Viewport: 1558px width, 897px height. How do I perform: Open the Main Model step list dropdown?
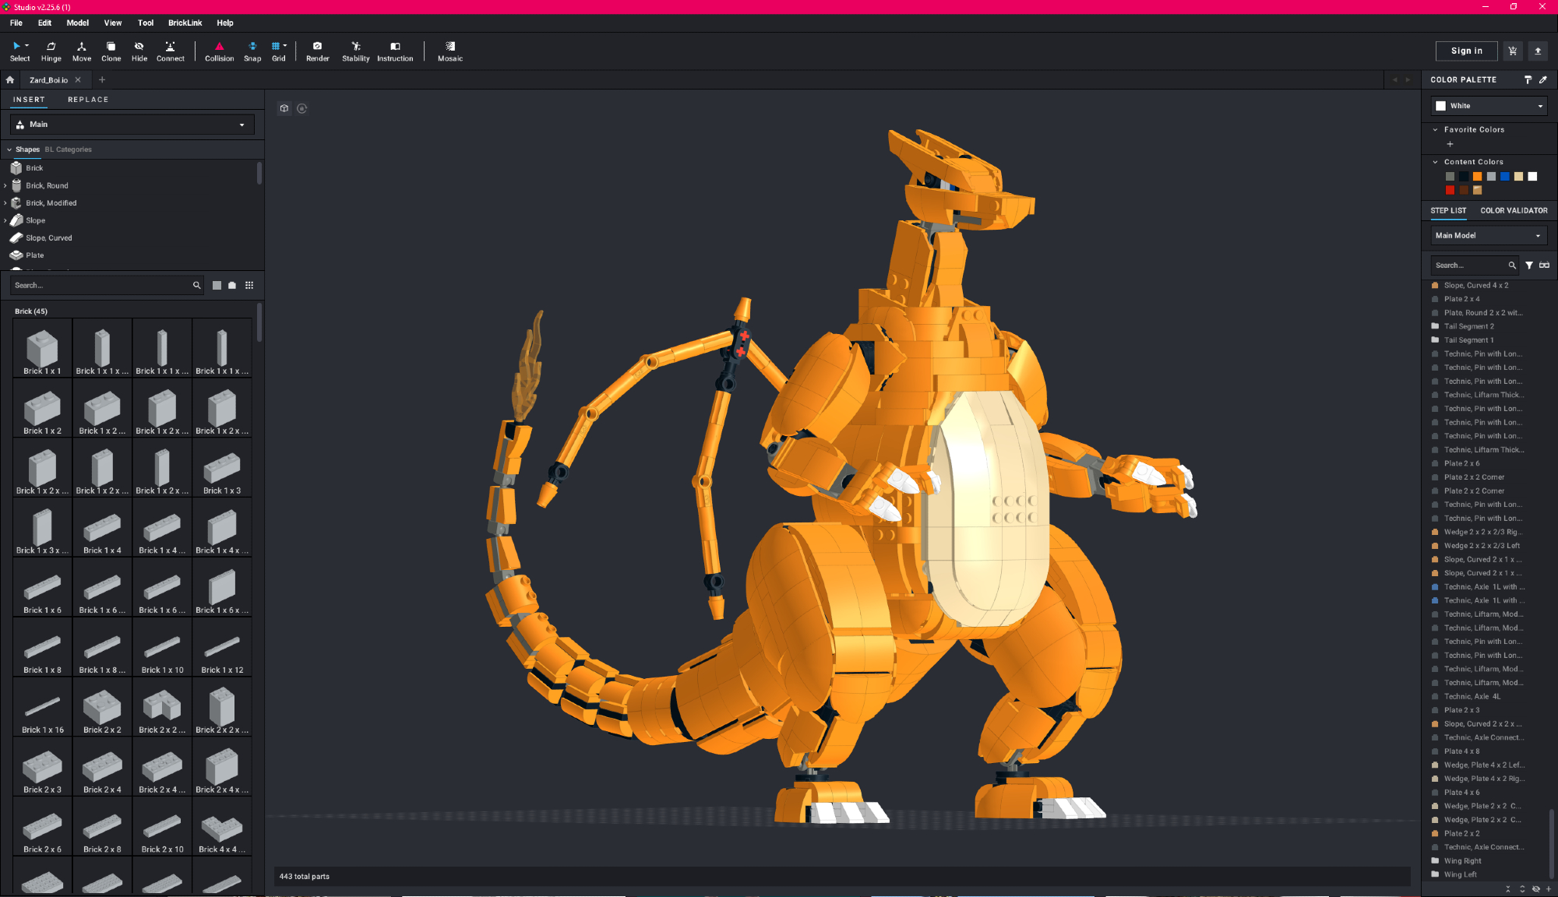[x=1488, y=235]
